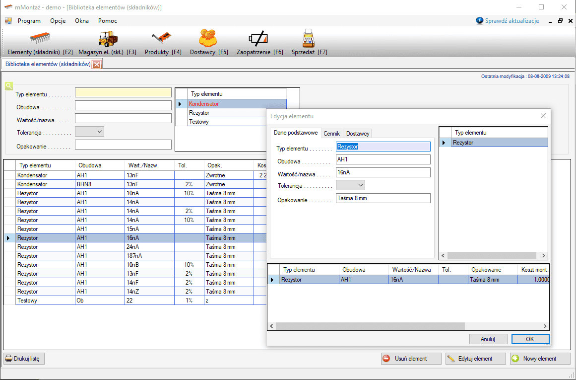This screenshot has width=576, height=380.
Task: Open Dostawcy people icon
Action: 208,39
